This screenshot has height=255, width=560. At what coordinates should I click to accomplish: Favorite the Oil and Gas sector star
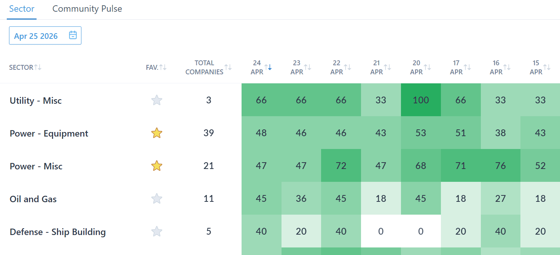pyautogui.click(x=157, y=199)
